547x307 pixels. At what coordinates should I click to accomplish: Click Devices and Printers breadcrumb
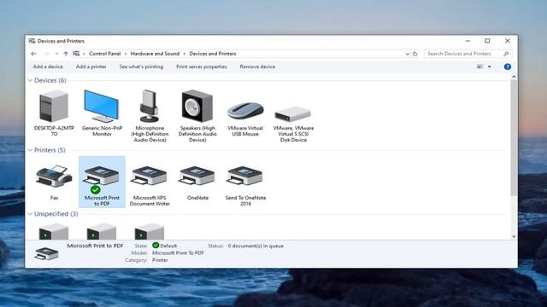(213, 54)
